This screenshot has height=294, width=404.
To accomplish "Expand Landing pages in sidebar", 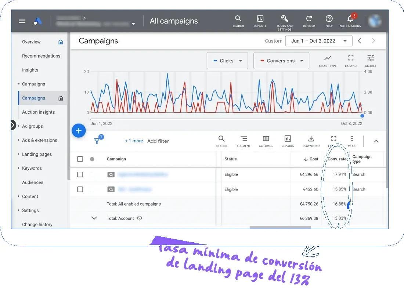I will (19, 154).
